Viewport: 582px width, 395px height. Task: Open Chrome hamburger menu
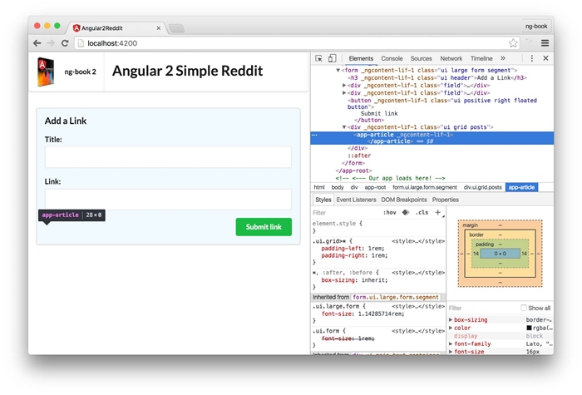pos(545,42)
